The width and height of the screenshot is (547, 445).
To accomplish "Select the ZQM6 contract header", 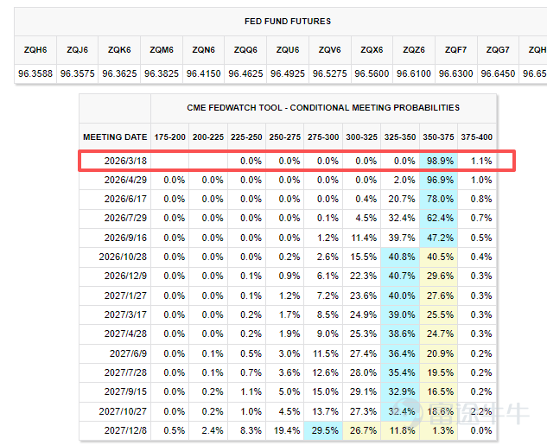I will (162, 50).
